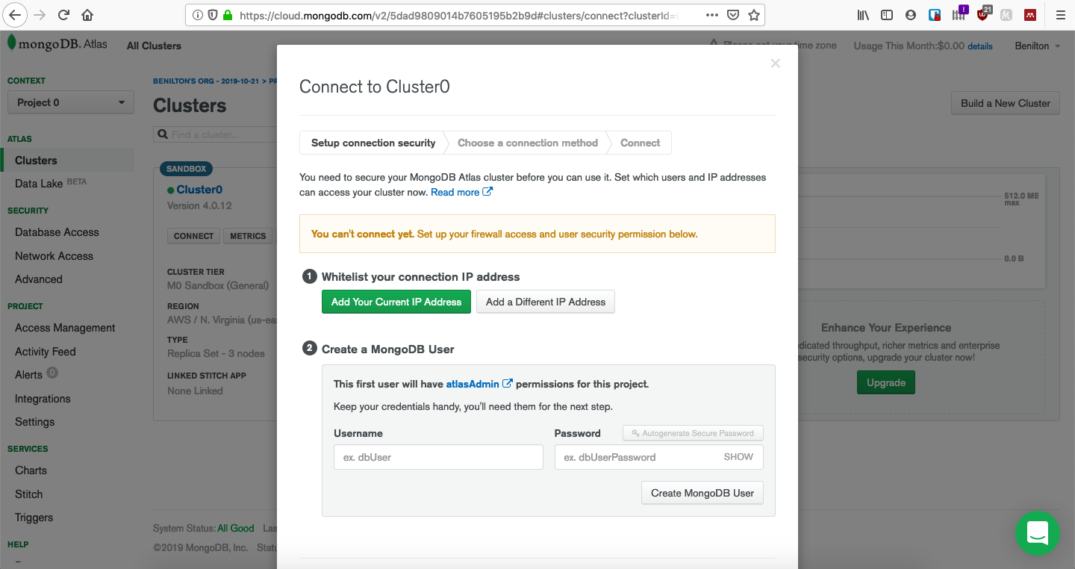The width and height of the screenshot is (1075, 569).
Task: Open Network Access in the sidebar
Action: 54,256
